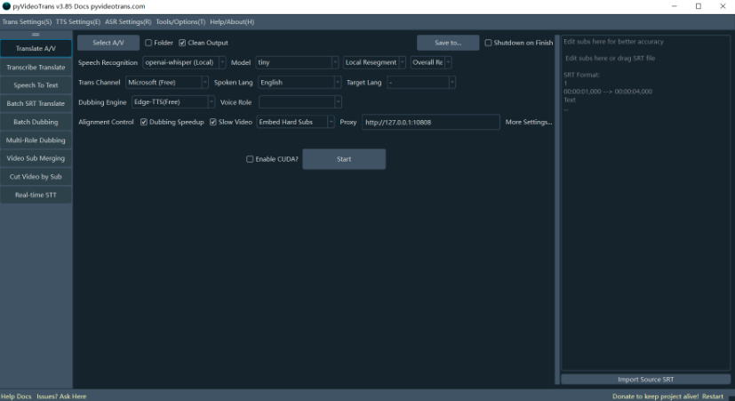Open the Real-time STT tool
This screenshot has width=735, height=401.
tap(36, 195)
